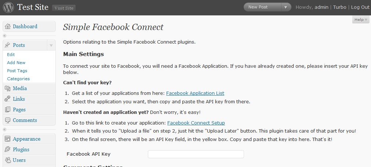Click the Plugins plug icon
This screenshot has width=371, height=167.
click(x=8, y=149)
